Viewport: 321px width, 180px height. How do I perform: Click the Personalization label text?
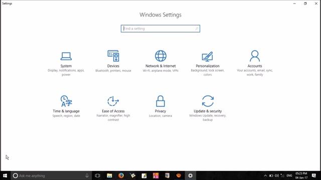click(x=207, y=66)
